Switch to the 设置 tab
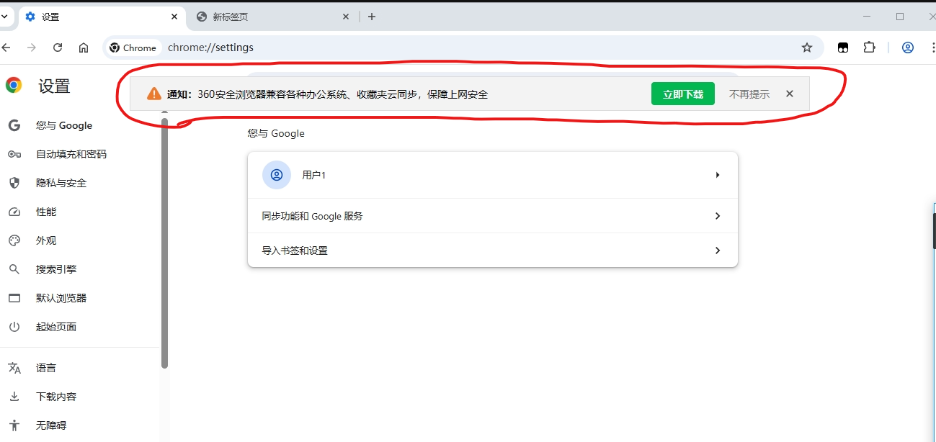The image size is (936, 442). pos(102,17)
